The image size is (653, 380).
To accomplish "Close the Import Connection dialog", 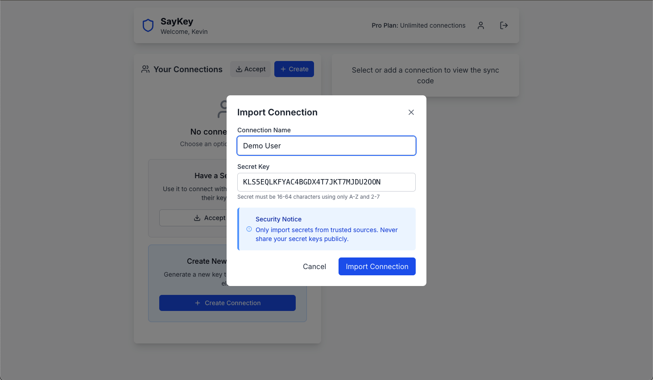I will 411,112.
